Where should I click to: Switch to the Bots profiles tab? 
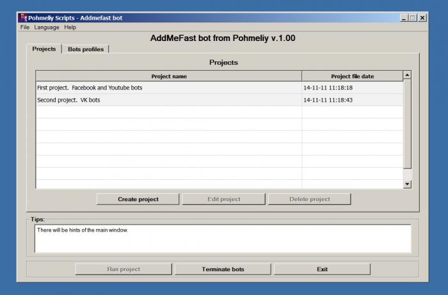coord(86,49)
